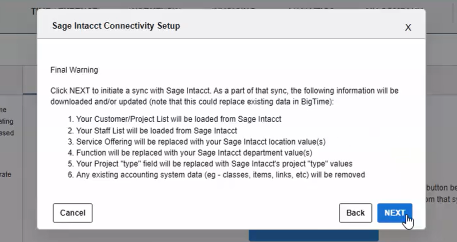Click the Sage Intacct Connectivity Setup title
The width and height of the screenshot is (457, 242).
pos(116,26)
